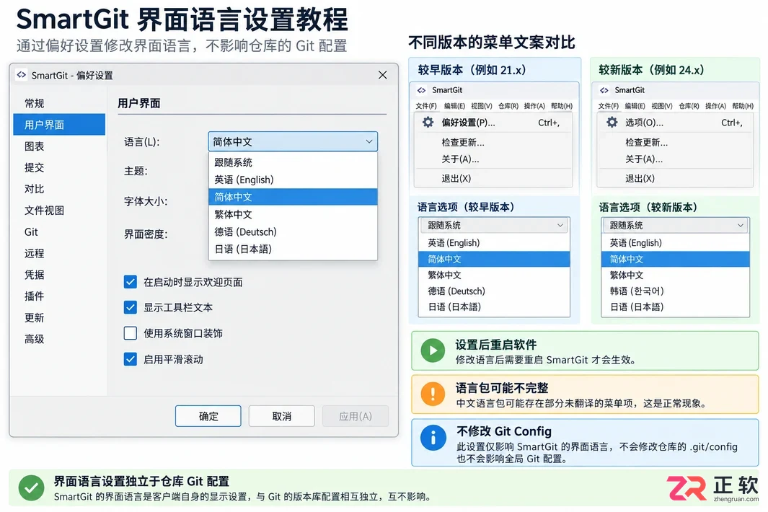This screenshot has width=768, height=512.
Task: Click green checkmark icon in bottom banner
Action: [x=31, y=488]
